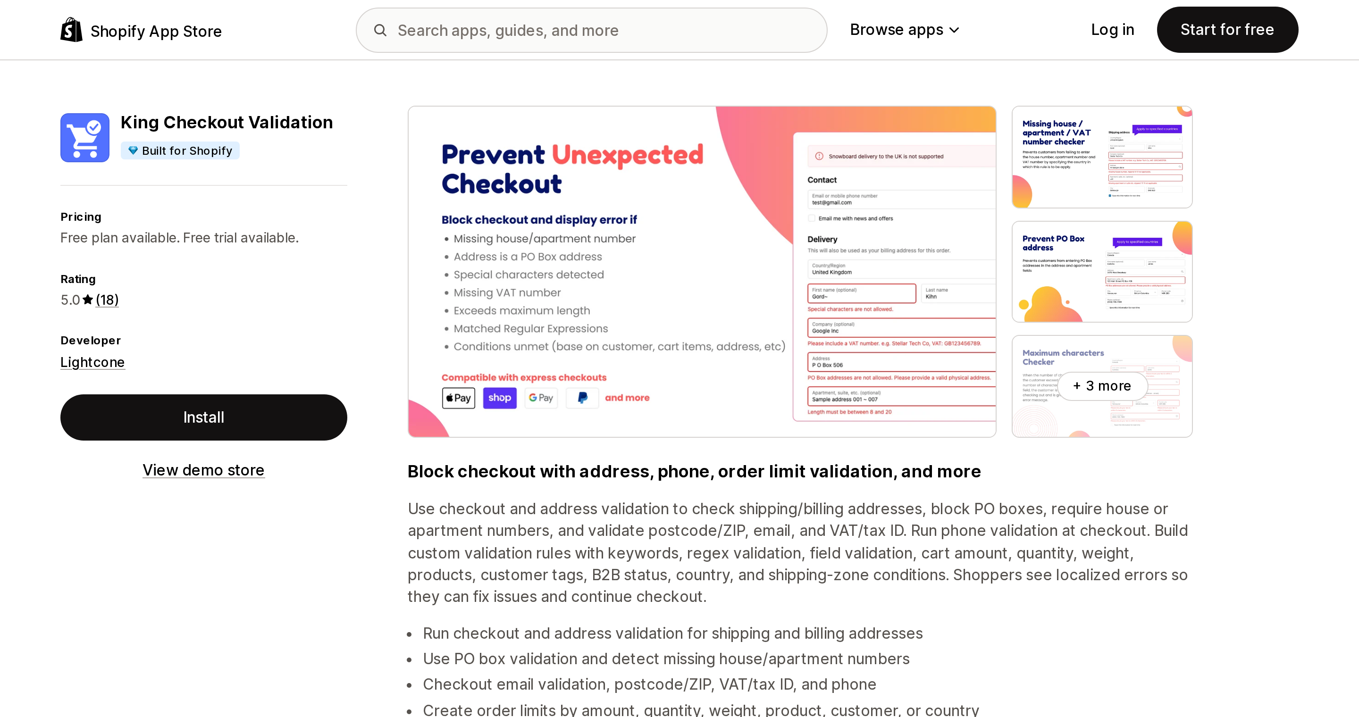Click the Start for free button
The image size is (1359, 717).
click(x=1227, y=30)
